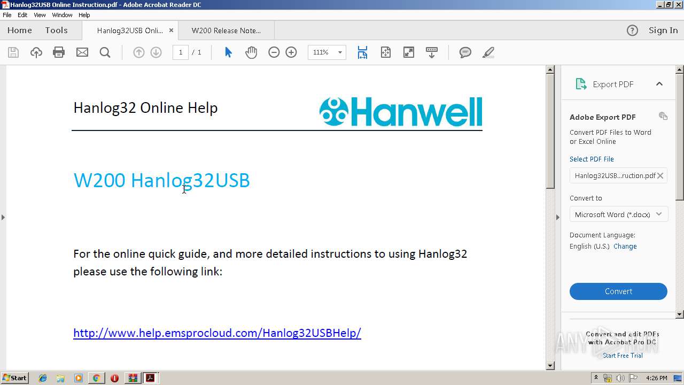
Task: Open the Windows Start menu
Action: click(x=14, y=378)
